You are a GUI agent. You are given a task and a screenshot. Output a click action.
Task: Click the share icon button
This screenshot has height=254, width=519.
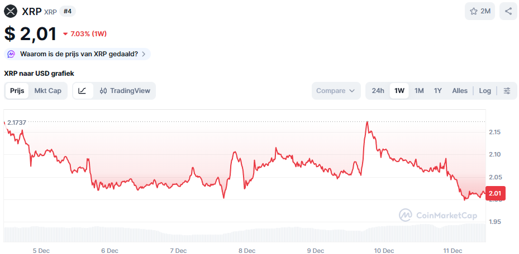click(508, 11)
